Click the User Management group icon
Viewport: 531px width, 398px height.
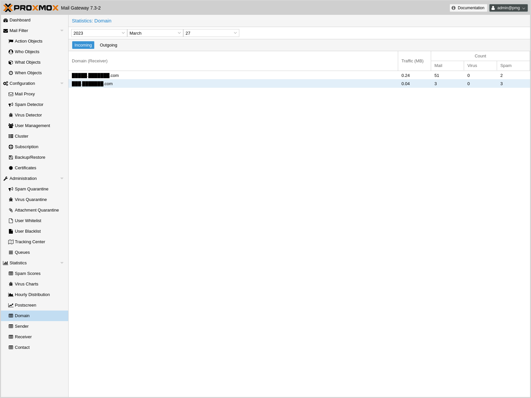(x=11, y=126)
